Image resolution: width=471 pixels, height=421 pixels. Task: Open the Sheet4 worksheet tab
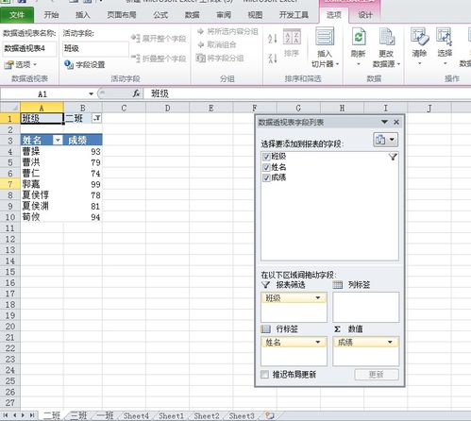136,415
